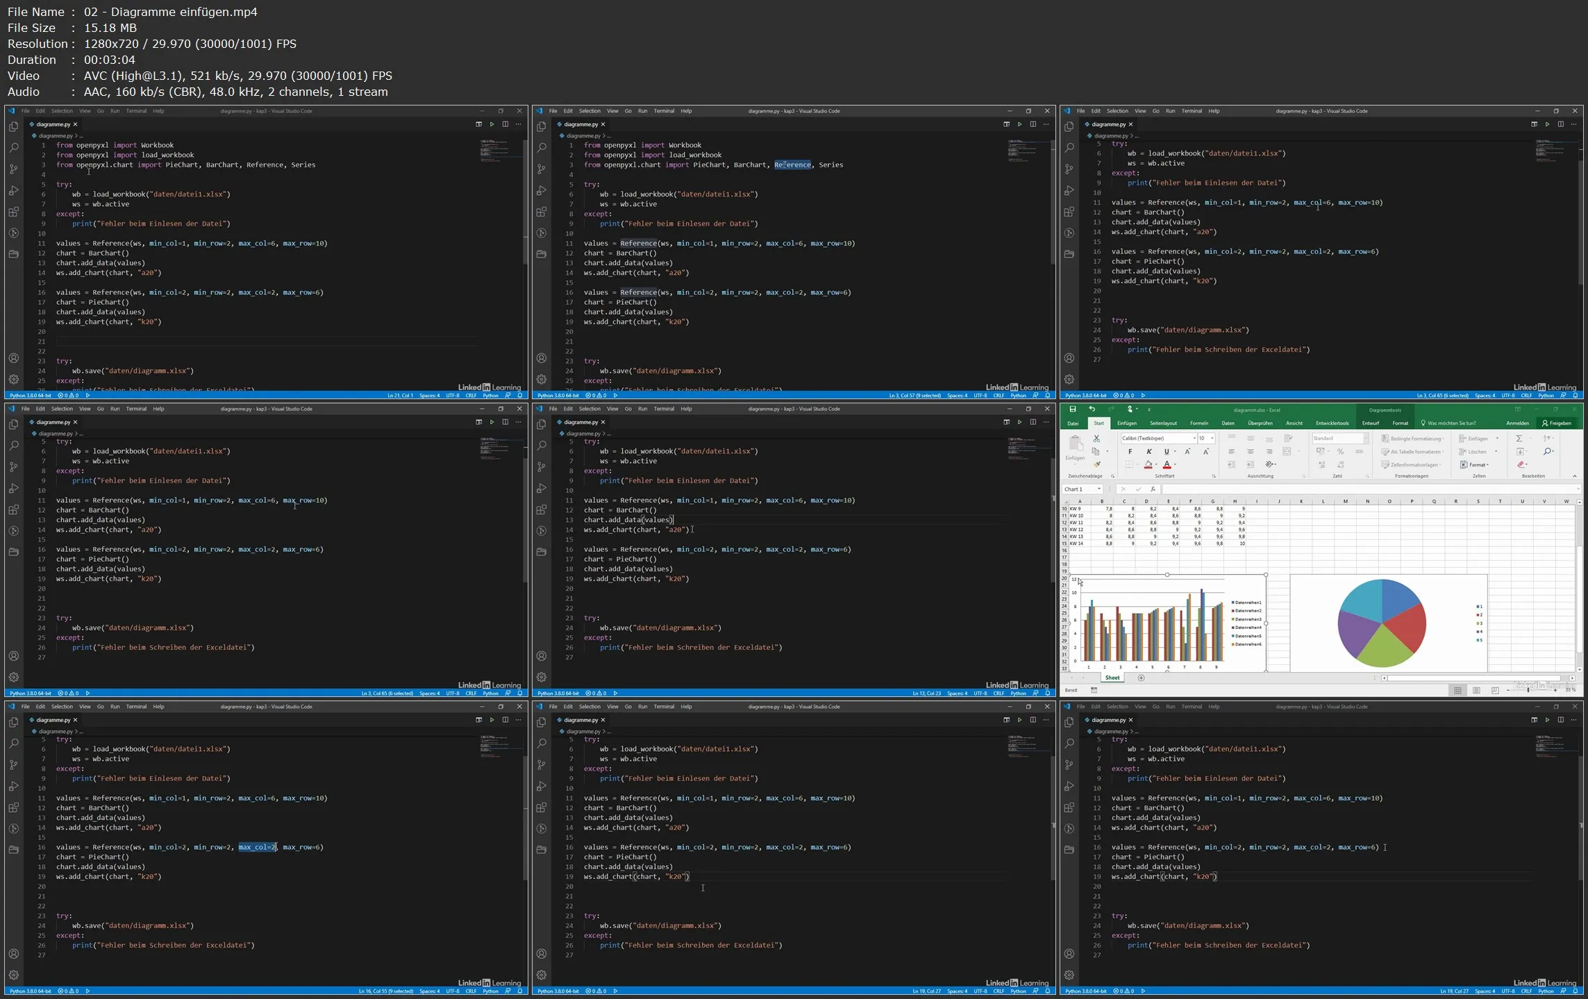Click the text orientation icon in Ausrichtung group
Viewport: 1588px width, 999px height.
(1270, 464)
